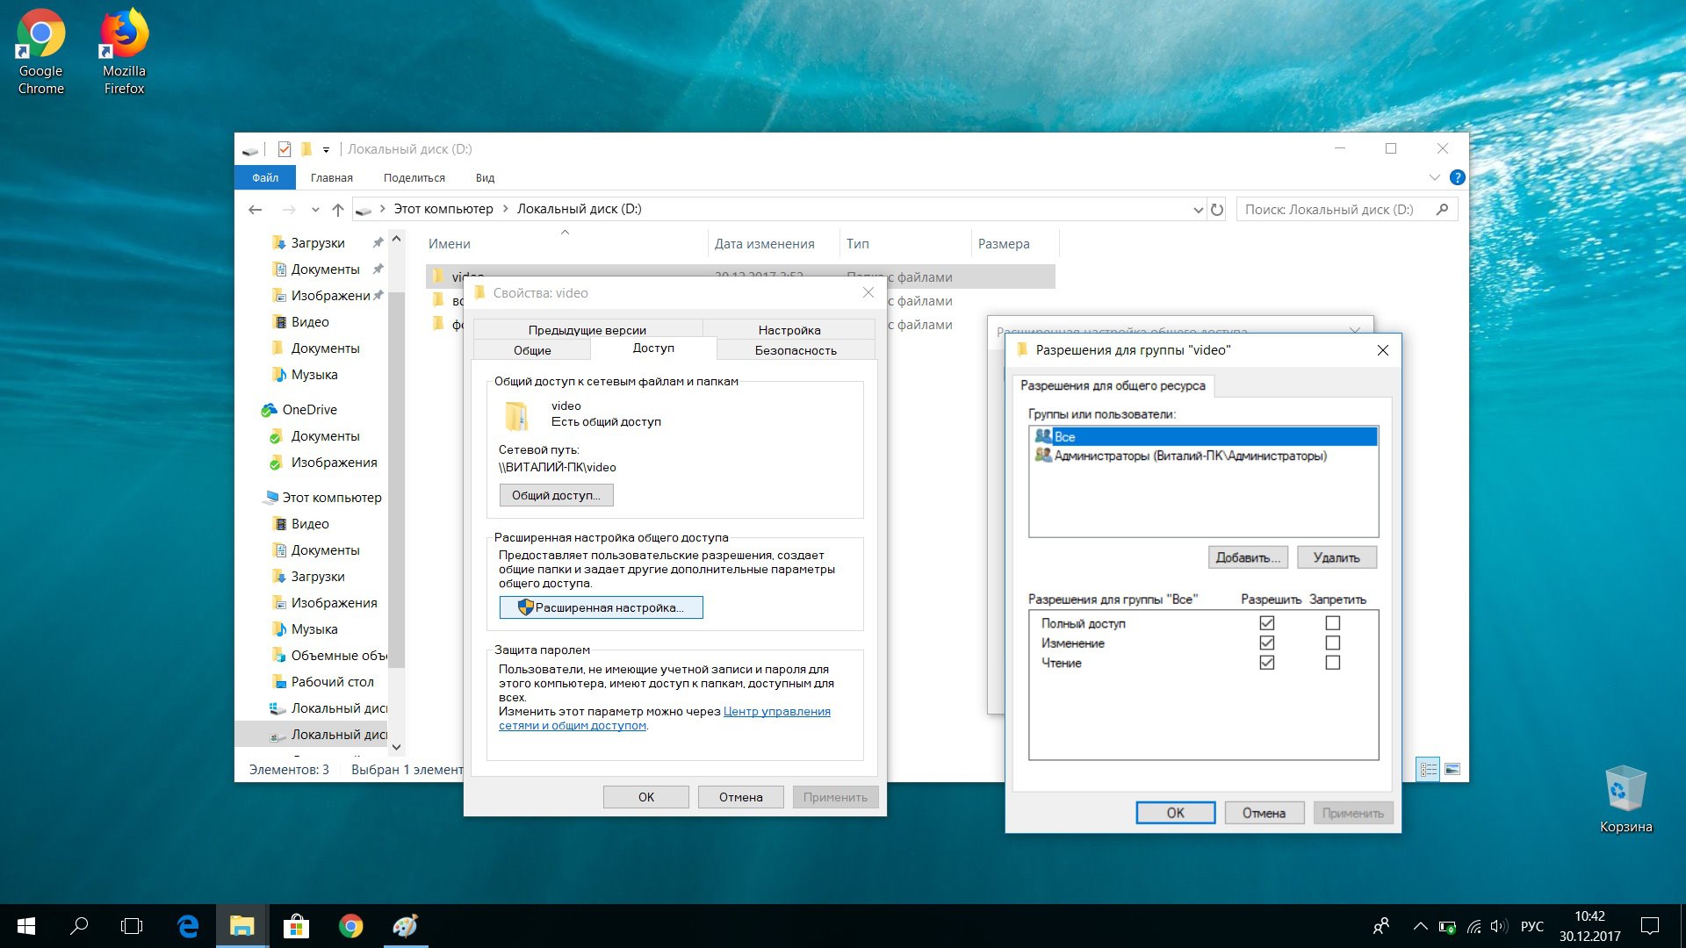Click the Explorer help question mark icon
Image resolution: width=1686 pixels, height=948 pixels.
(1457, 177)
